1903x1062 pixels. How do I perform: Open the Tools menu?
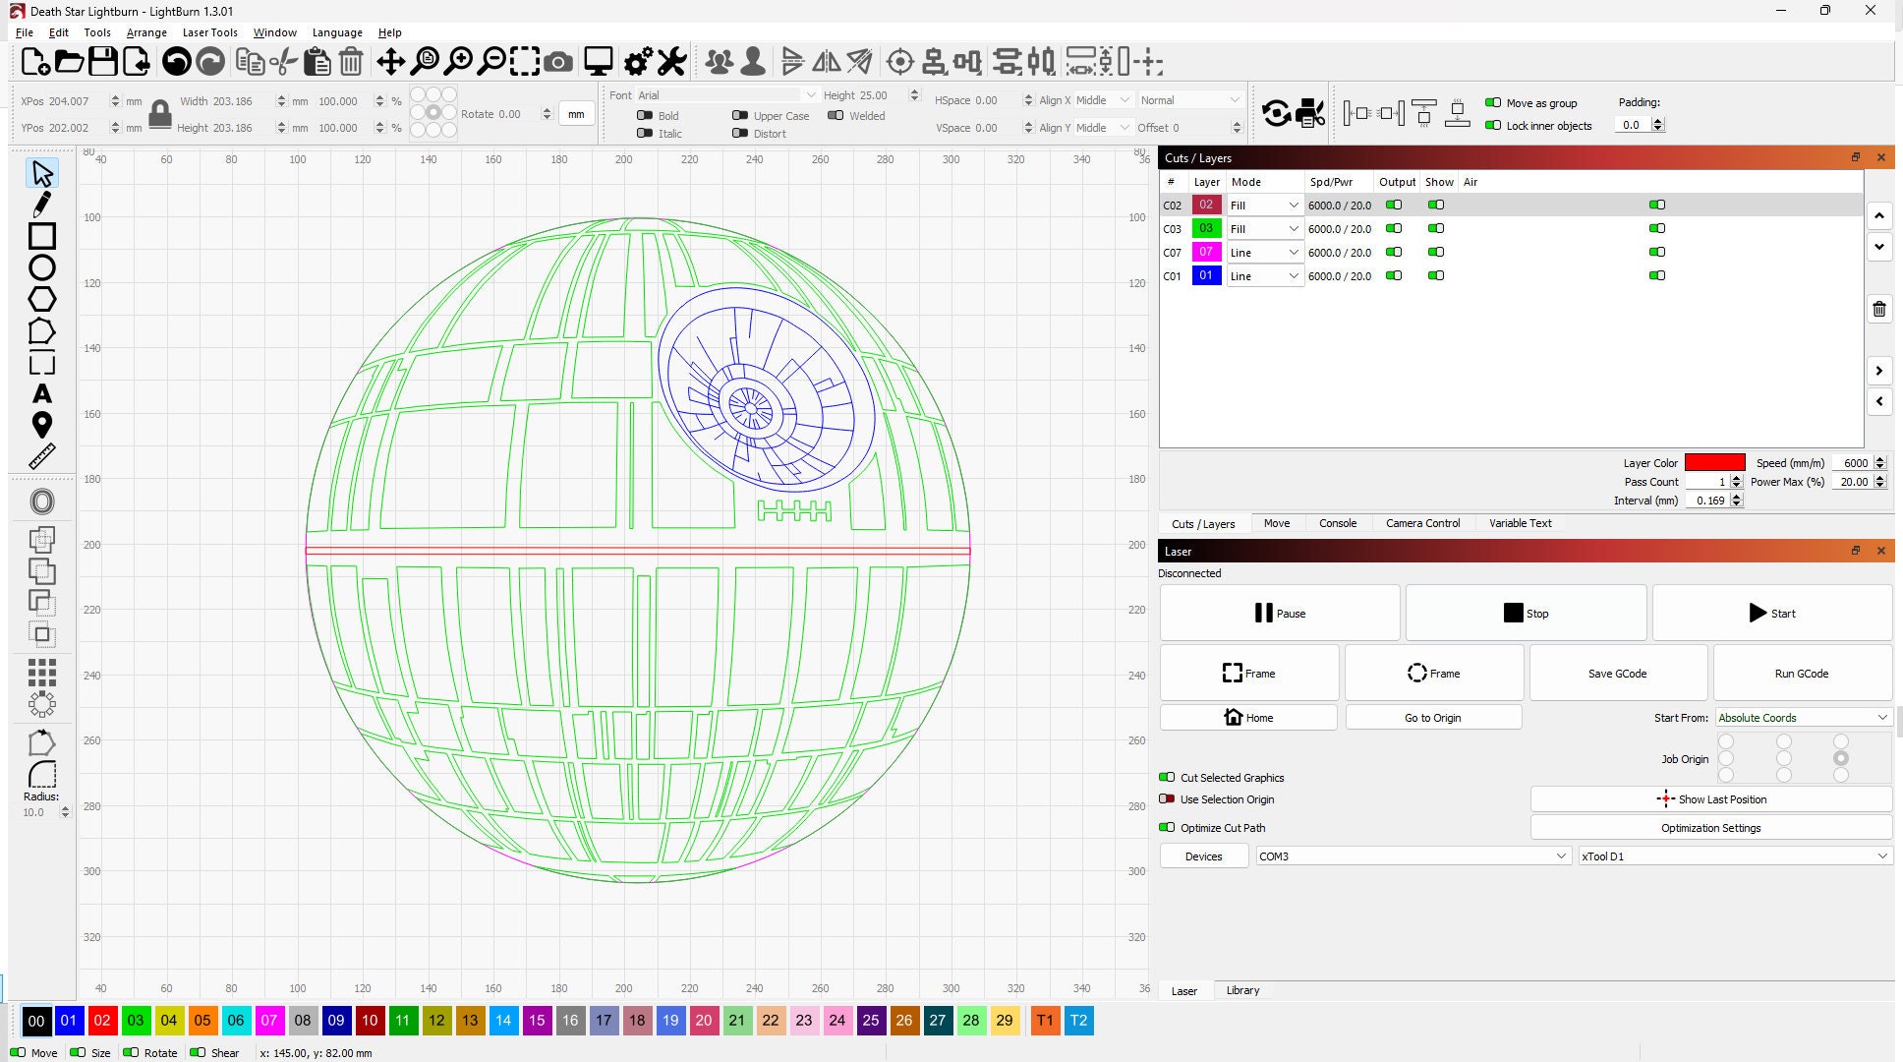(96, 32)
